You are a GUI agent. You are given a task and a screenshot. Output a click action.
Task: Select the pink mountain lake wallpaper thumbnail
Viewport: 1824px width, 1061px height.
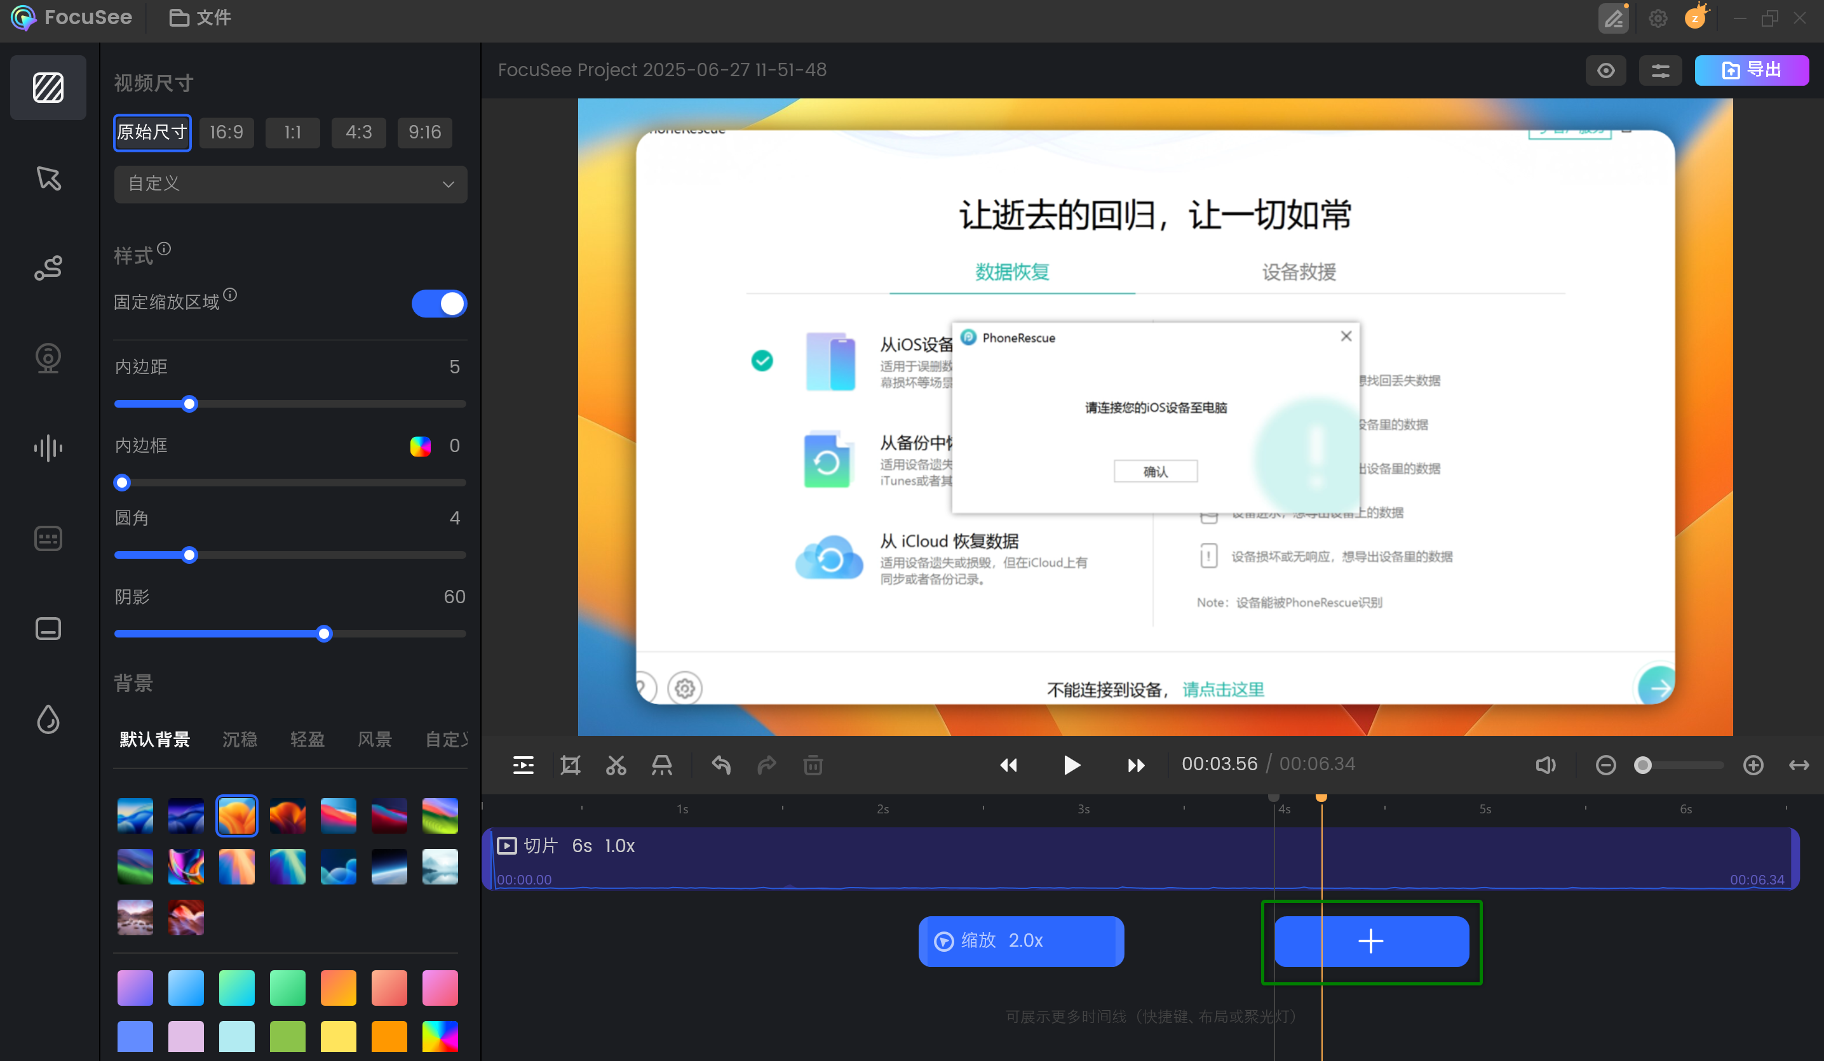tap(135, 917)
